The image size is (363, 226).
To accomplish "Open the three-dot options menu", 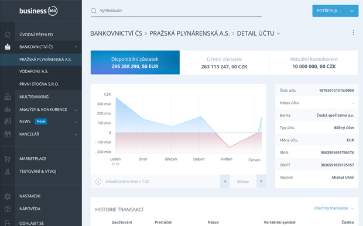I will (x=353, y=33).
